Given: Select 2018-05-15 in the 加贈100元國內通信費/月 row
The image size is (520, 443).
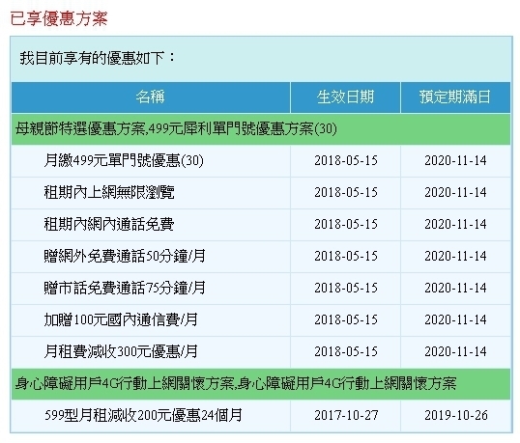Looking at the screenshot, I should [346, 319].
